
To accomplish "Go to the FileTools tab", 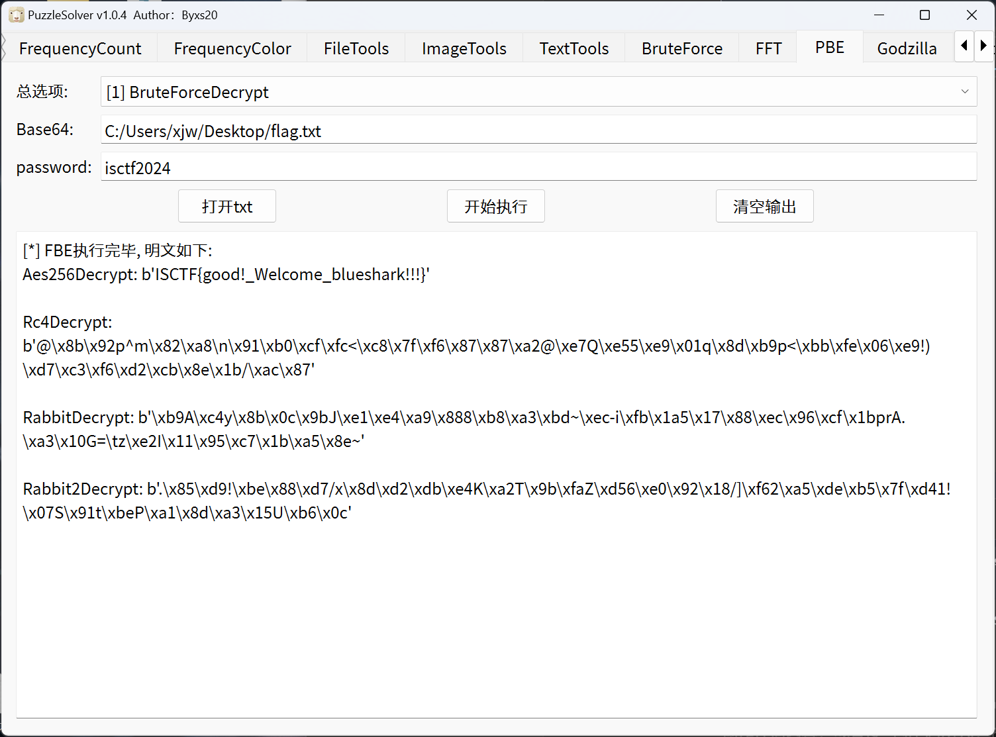I will tap(356, 48).
